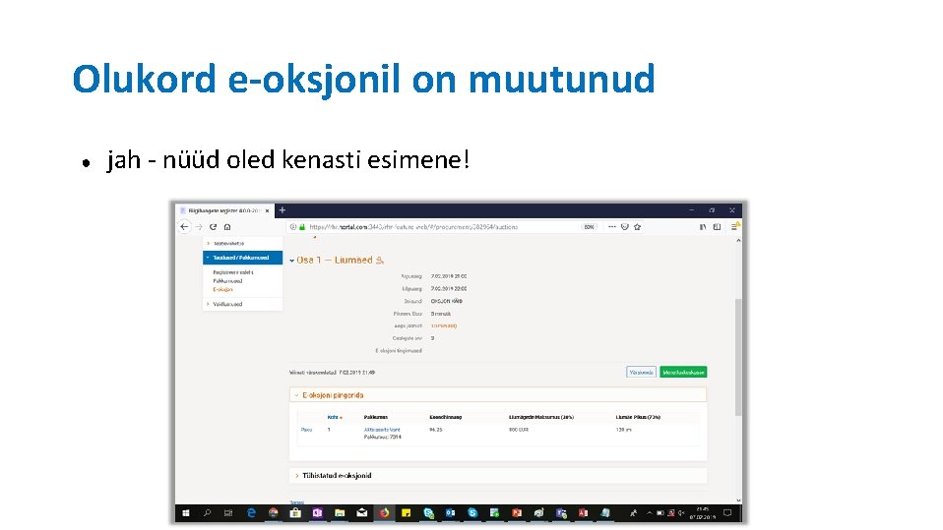The width and height of the screenshot is (943, 530).
Task: Collapse the Osa 1 — Liumäed section
Action: pyautogui.click(x=291, y=261)
